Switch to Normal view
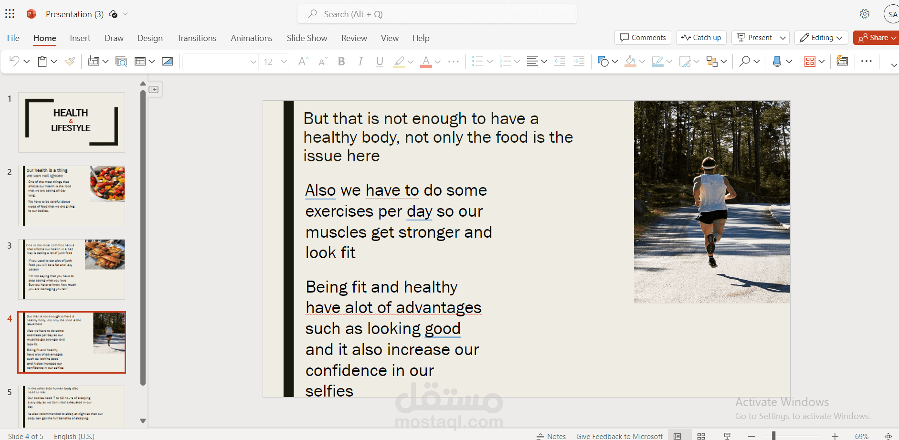Image resolution: width=899 pixels, height=440 pixels. click(677, 436)
